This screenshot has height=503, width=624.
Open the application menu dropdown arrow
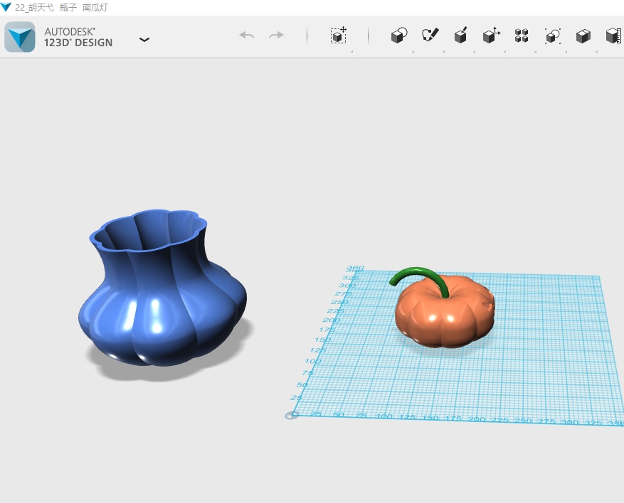point(144,39)
